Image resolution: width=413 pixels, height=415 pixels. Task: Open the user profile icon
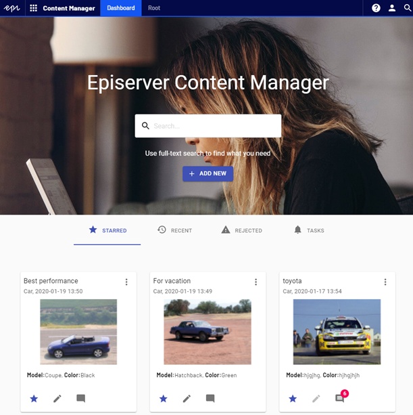click(391, 8)
